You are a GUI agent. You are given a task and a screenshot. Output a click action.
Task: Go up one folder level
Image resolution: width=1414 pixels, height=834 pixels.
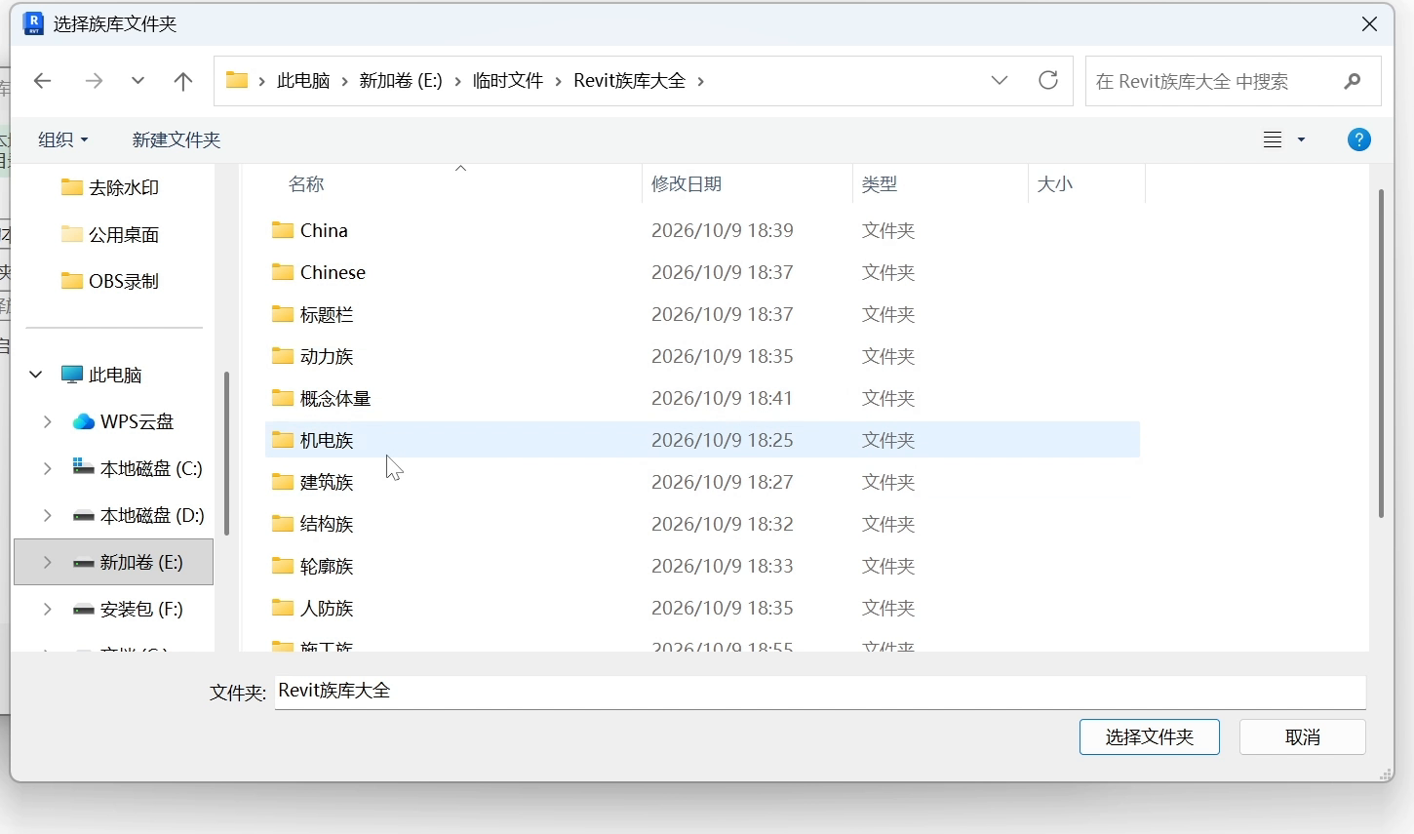182,81
